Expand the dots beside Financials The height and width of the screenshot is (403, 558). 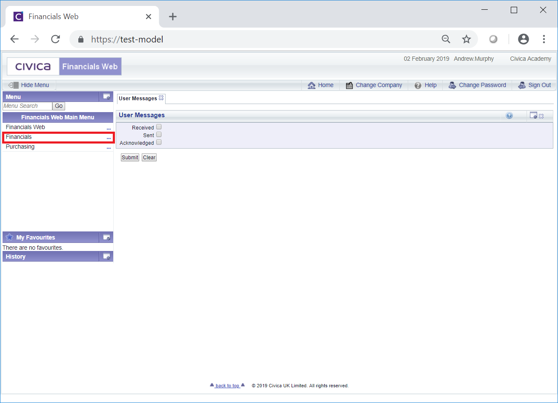pyautogui.click(x=109, y=138)
